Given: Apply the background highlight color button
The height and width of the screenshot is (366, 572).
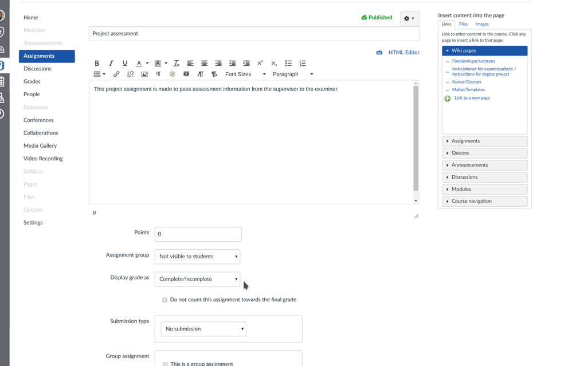Looking at the screenshot, I should tap(158, 64).
